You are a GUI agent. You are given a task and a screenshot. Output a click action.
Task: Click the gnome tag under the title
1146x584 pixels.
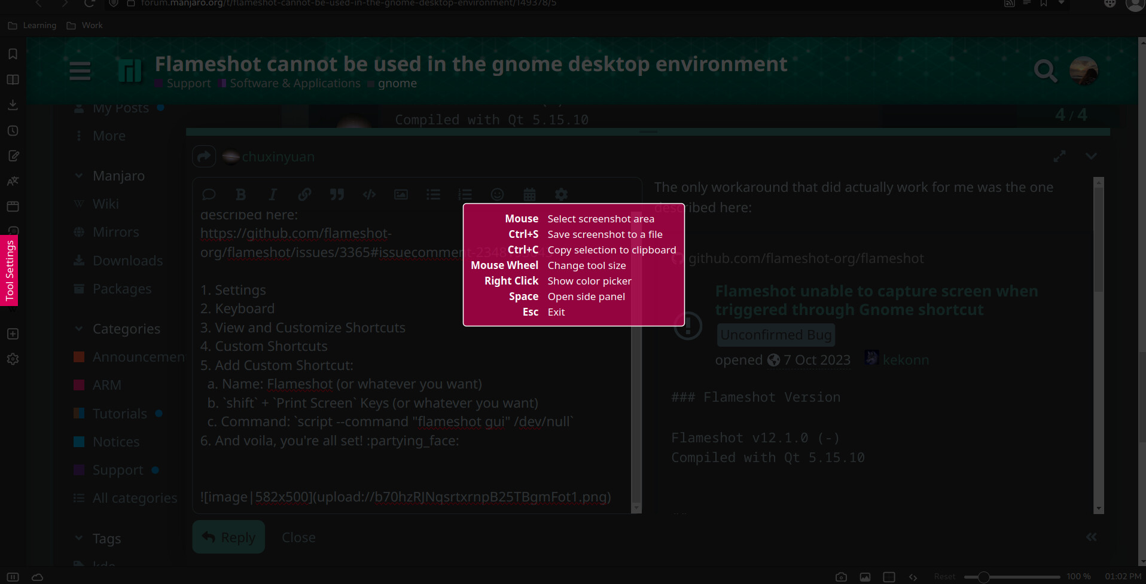click(397, 83)
